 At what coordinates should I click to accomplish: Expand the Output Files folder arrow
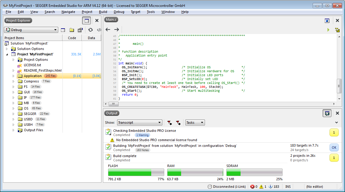pyautogui.click(x=13, y=130)
